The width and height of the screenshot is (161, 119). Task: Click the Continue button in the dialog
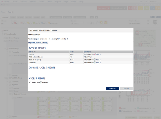click(112, 89)
